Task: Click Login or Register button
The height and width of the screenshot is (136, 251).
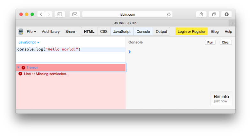Action: coord(192,32)
